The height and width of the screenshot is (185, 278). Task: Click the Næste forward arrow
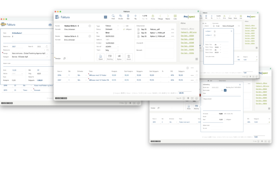[x=168, y=16]
